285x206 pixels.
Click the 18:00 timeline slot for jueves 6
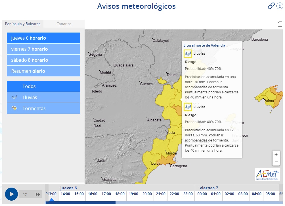(120, 194)
